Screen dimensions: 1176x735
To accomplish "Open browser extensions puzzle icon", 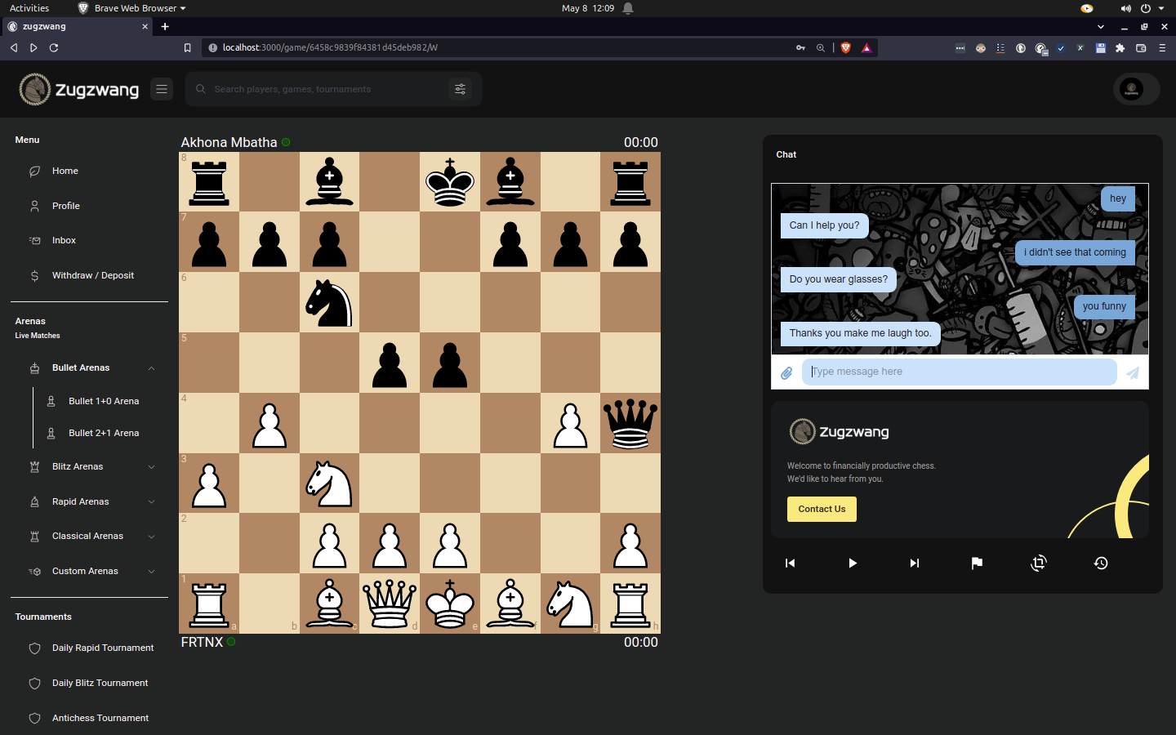I will pyautogui.click(x=1120, y=47).
